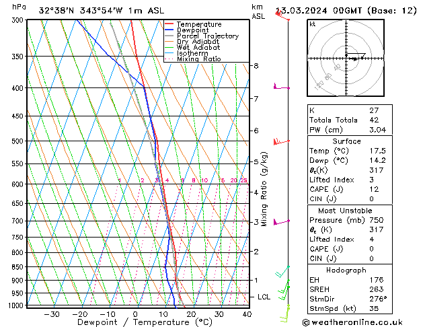The height and width of the screenshot is (327, 423).
Task: Click the LCL marker label
Action: (x=265, y=297)
